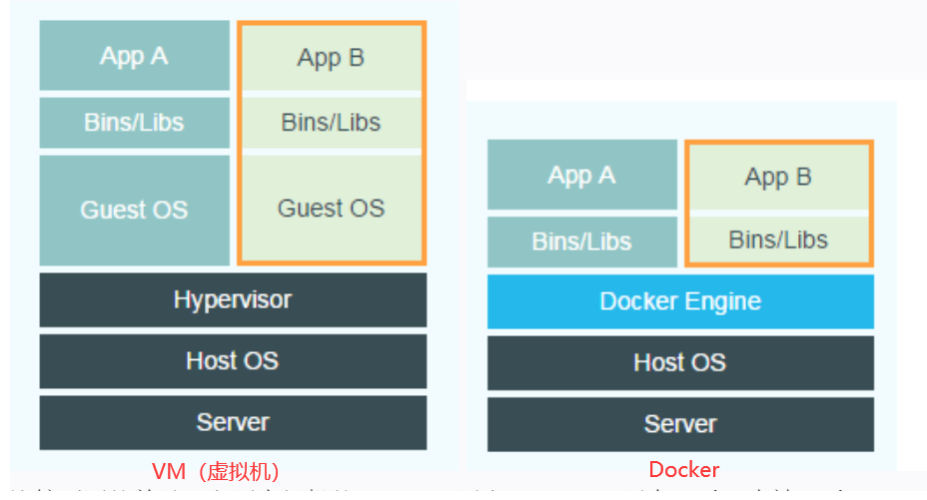Screen dimensions: 927x500
Task: Click Bins/Libs under App B in VM diagram
Action: (x=332, y=123)
